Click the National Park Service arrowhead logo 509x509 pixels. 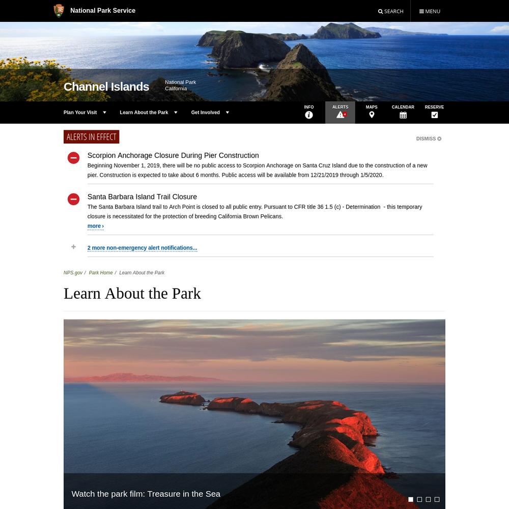59,11
